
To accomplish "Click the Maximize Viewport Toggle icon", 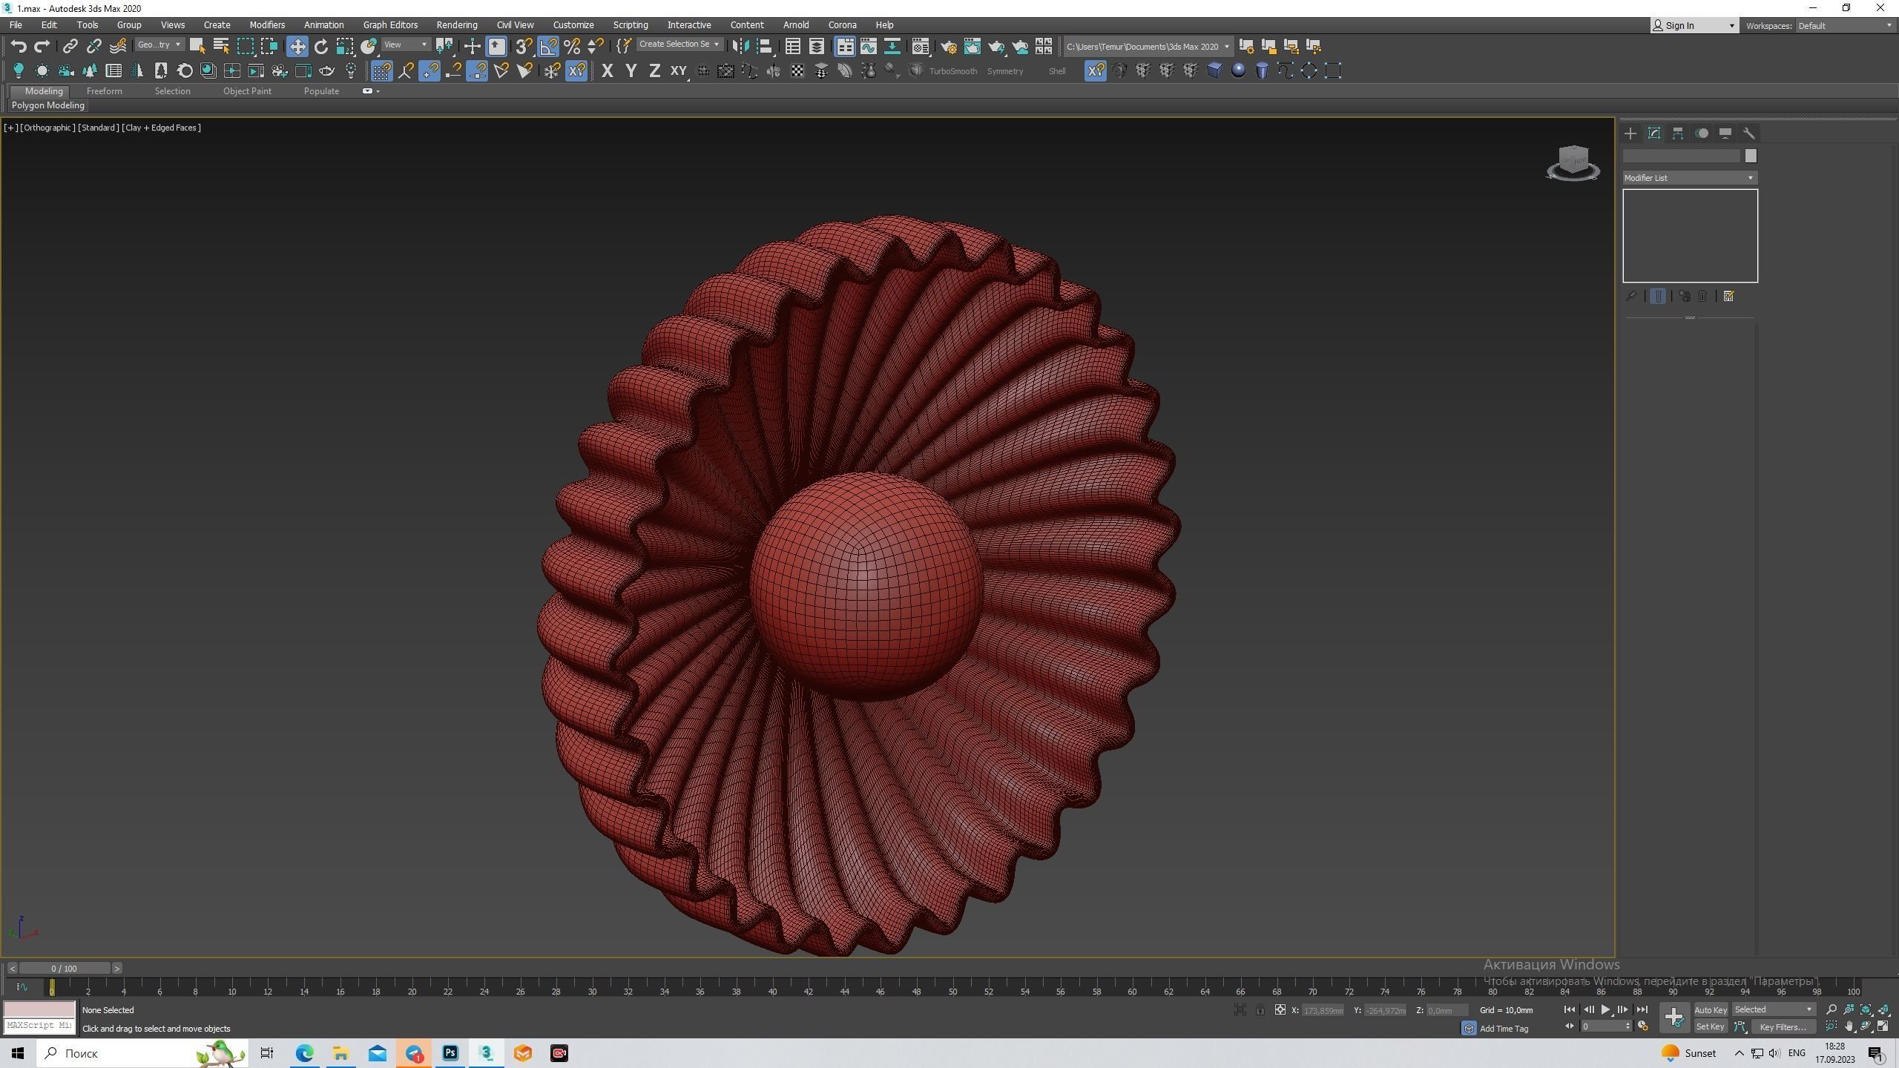I will tap(1883, 1026).
